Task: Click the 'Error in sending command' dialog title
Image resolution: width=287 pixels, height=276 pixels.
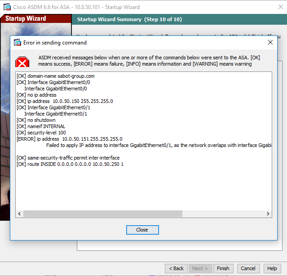Action: point(55,43)
